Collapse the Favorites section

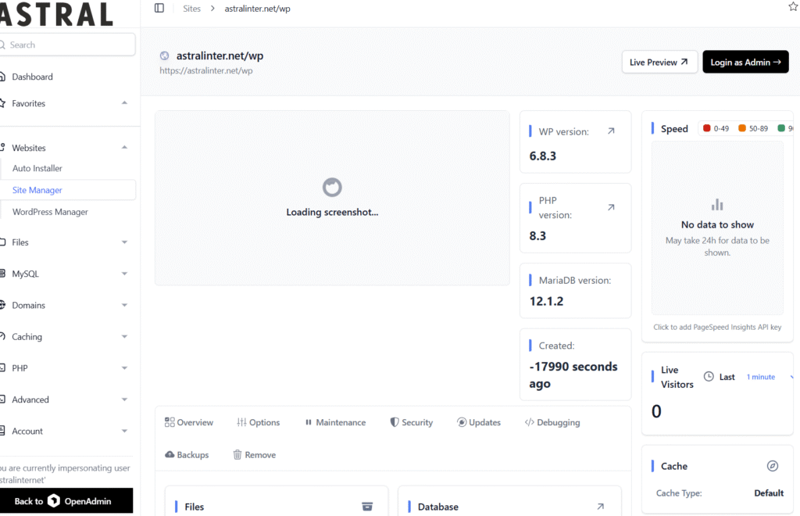(124, 103)
